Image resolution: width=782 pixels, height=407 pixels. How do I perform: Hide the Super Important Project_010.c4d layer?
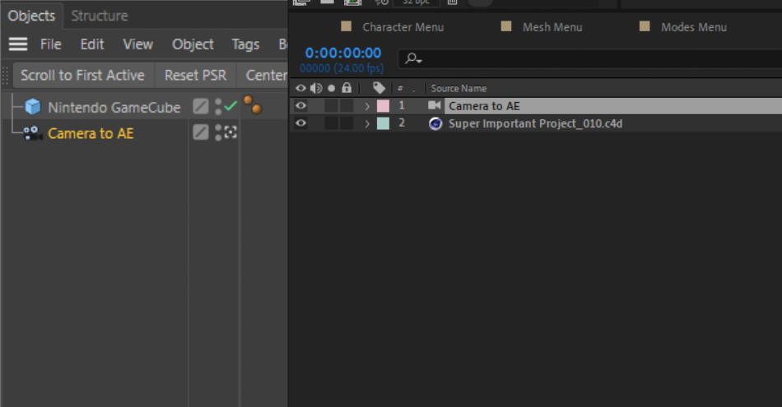click(x=300, y=123)
